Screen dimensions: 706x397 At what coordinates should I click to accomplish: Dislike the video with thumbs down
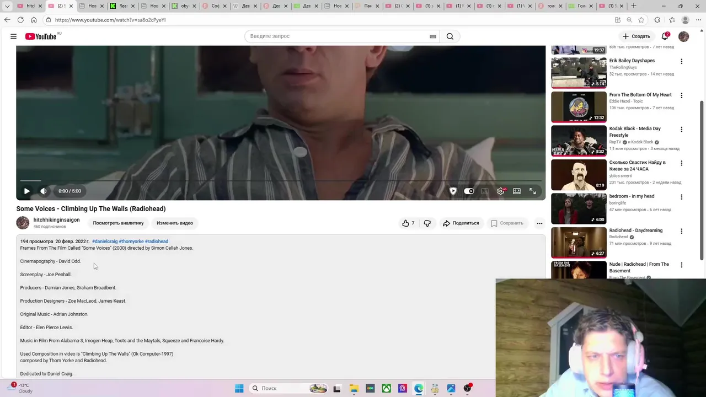[427, 223]
